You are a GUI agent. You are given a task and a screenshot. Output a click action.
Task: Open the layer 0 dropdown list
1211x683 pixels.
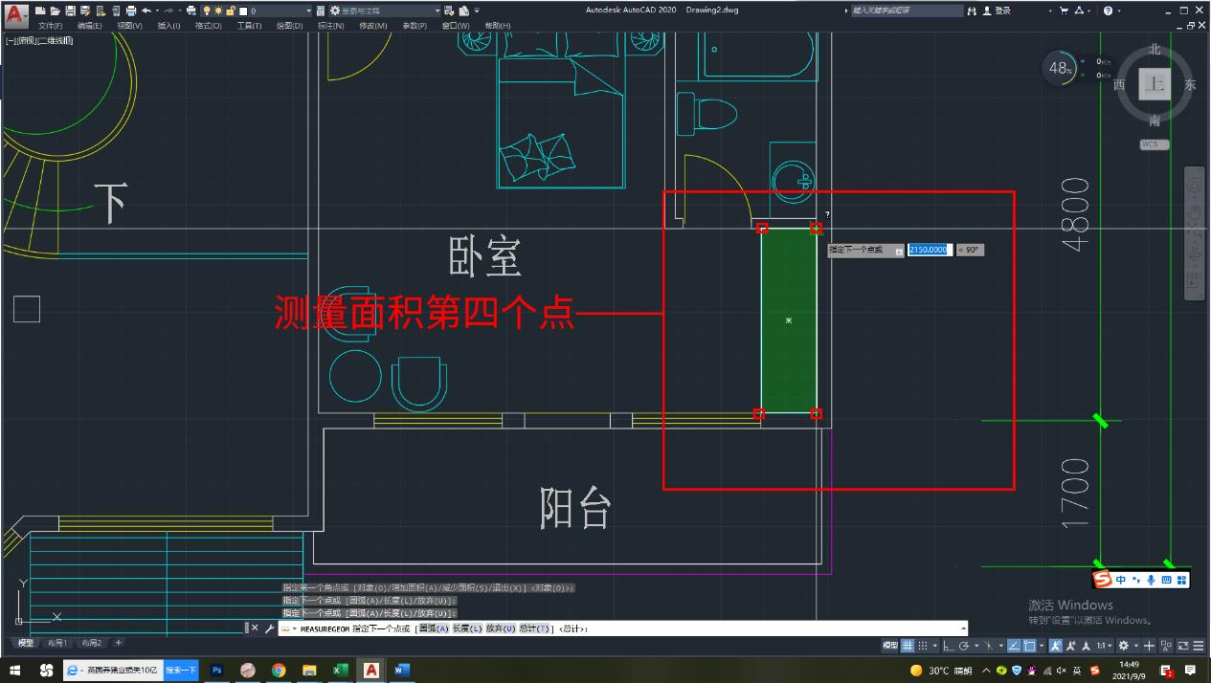308,11
